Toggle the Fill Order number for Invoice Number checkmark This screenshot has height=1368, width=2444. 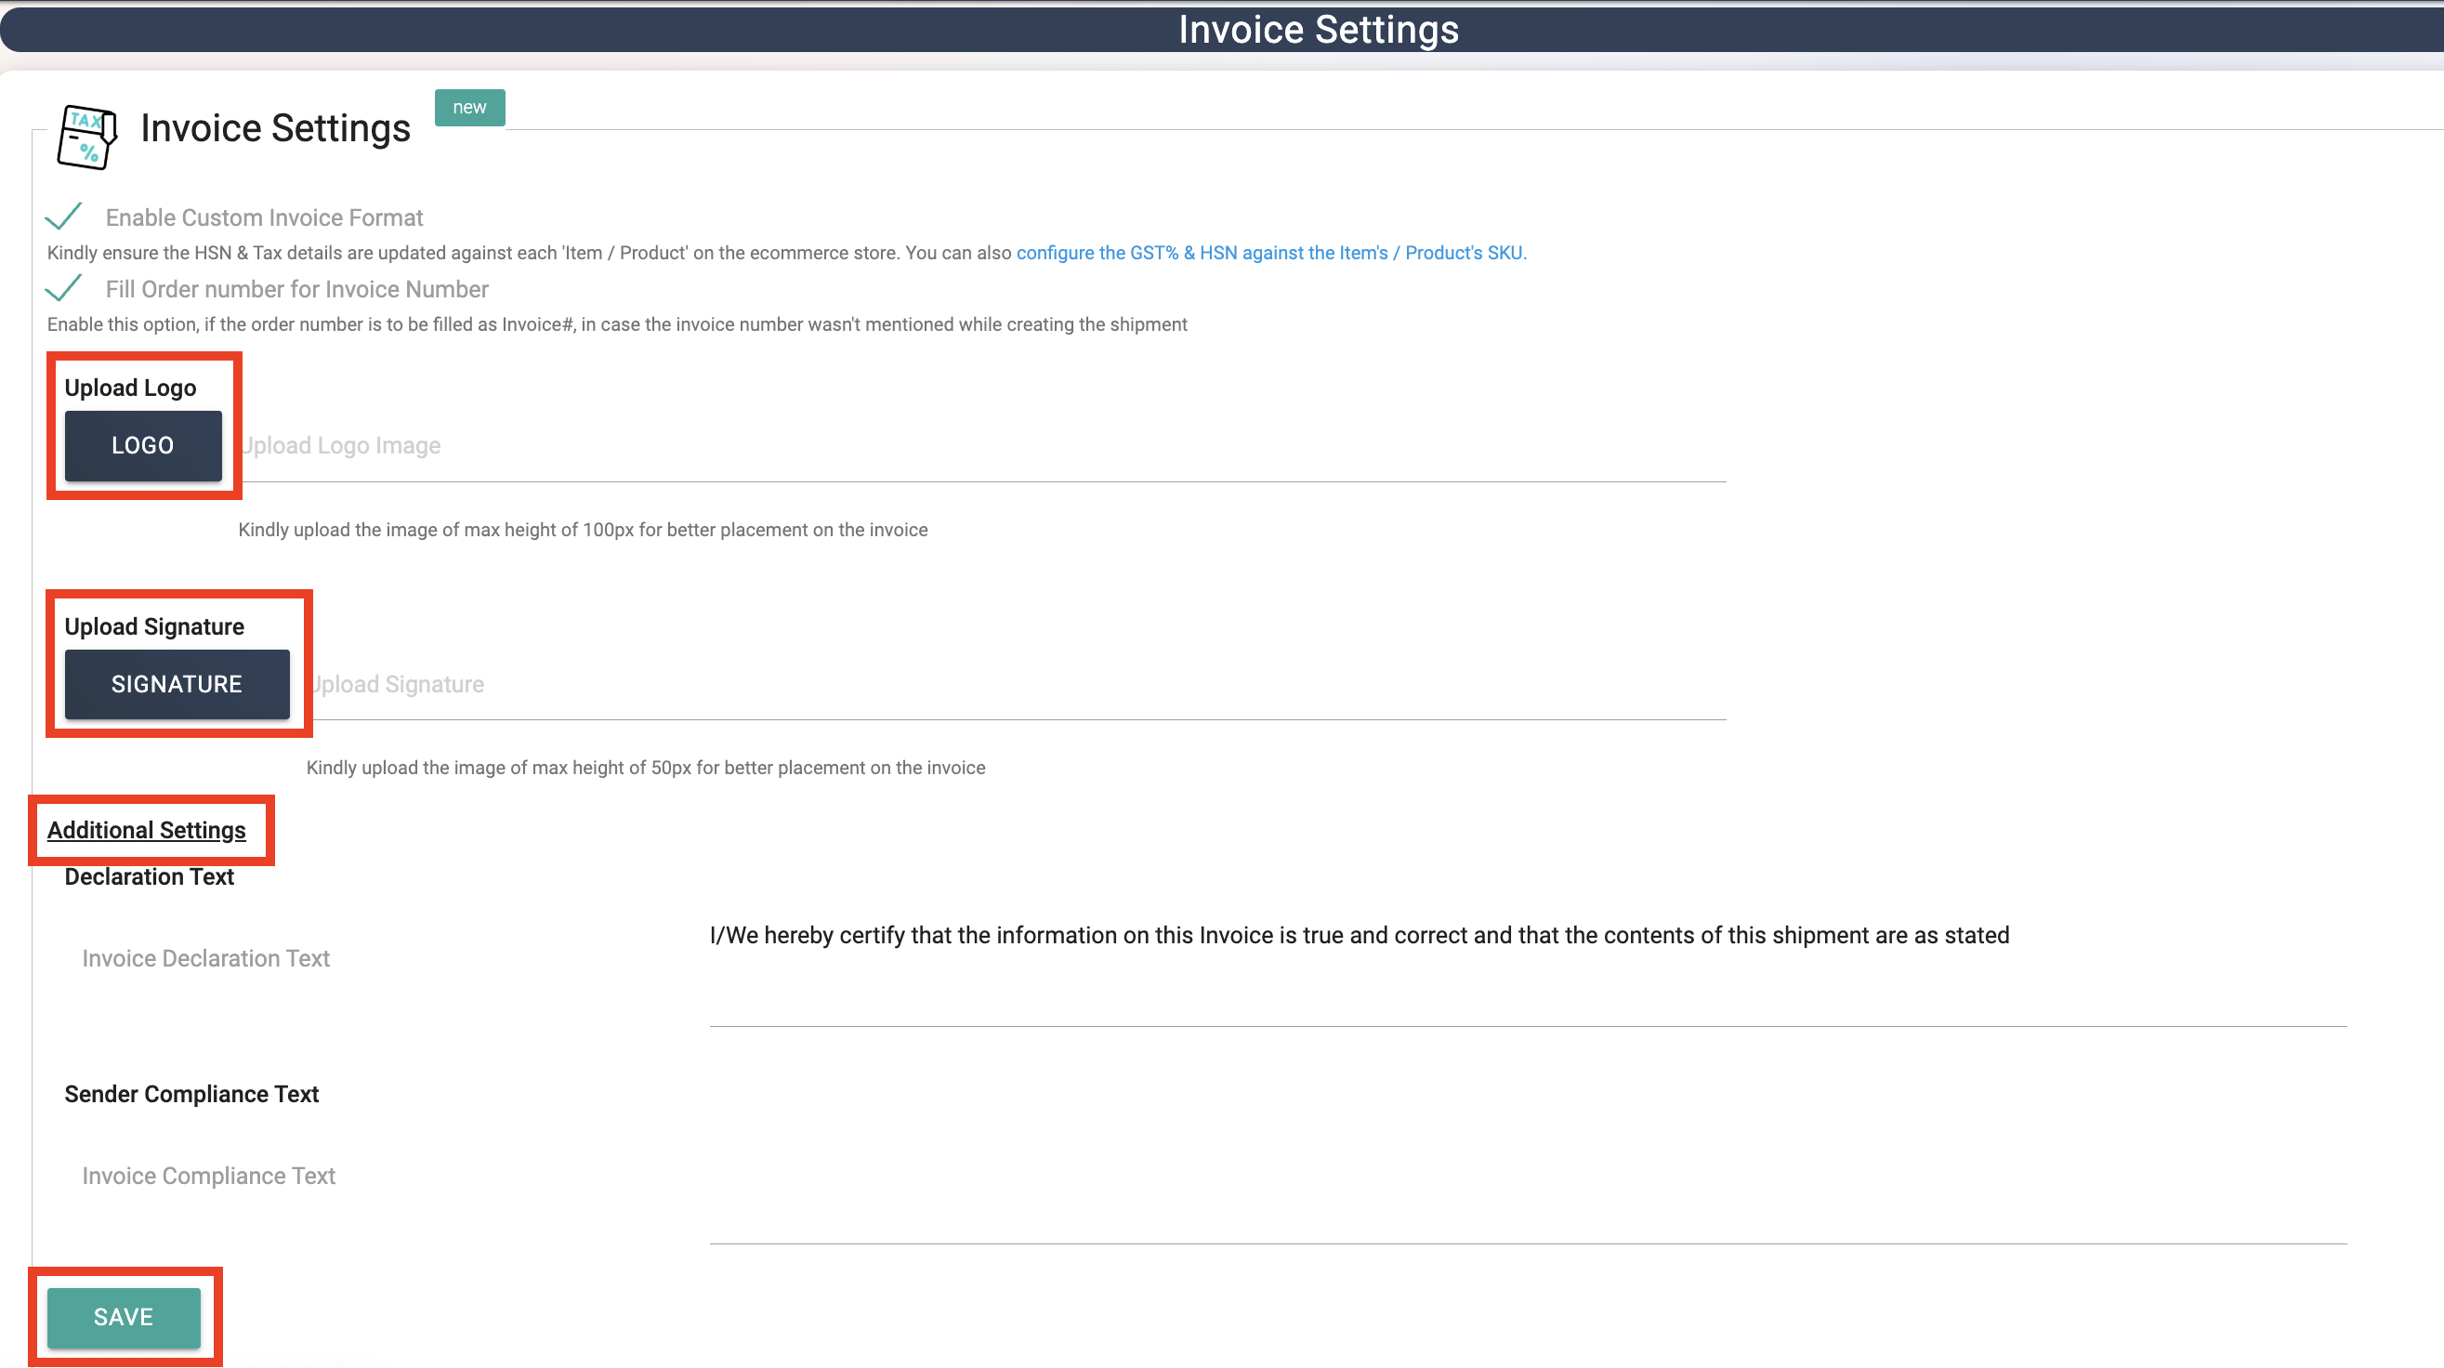[x=63, y=287]
